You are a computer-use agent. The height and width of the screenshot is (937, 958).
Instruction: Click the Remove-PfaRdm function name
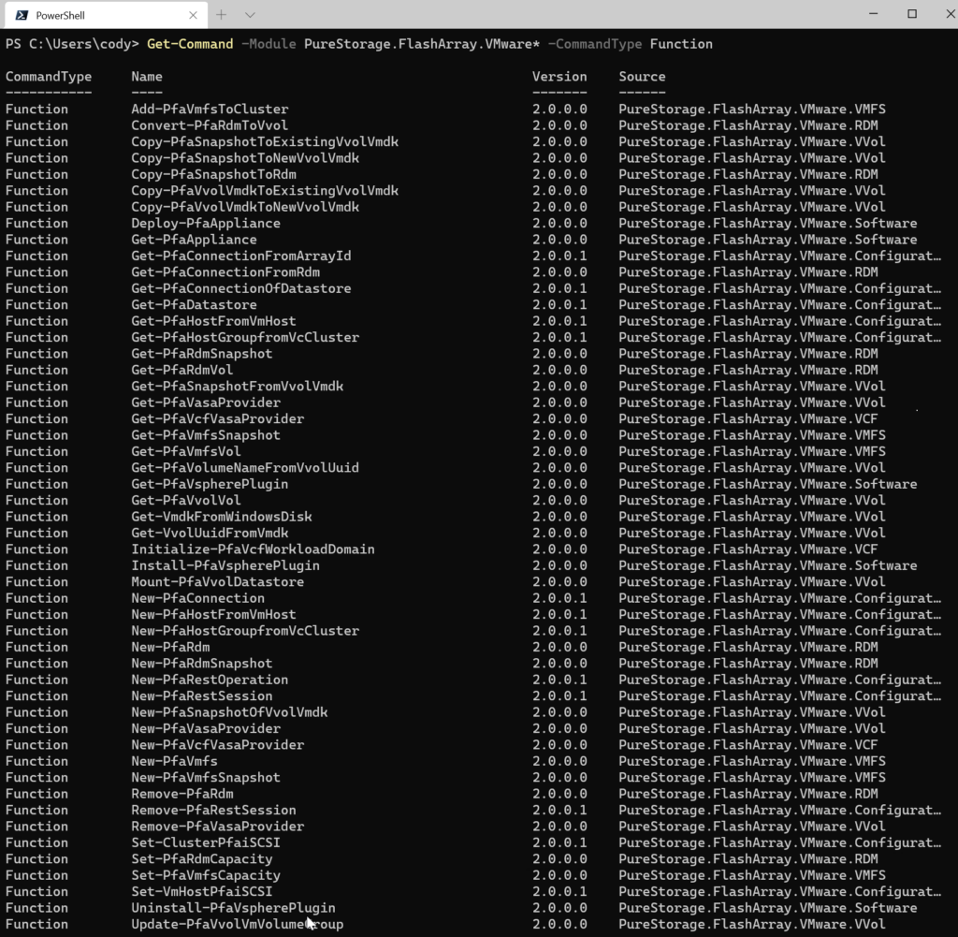point(182,794)
